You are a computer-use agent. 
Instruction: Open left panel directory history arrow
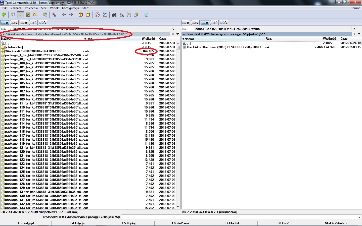(177, 34)
